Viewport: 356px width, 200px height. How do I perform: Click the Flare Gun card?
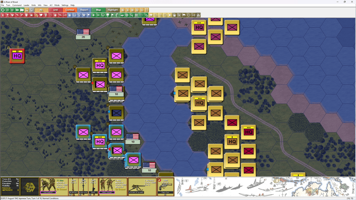click(x=165, y=187)
